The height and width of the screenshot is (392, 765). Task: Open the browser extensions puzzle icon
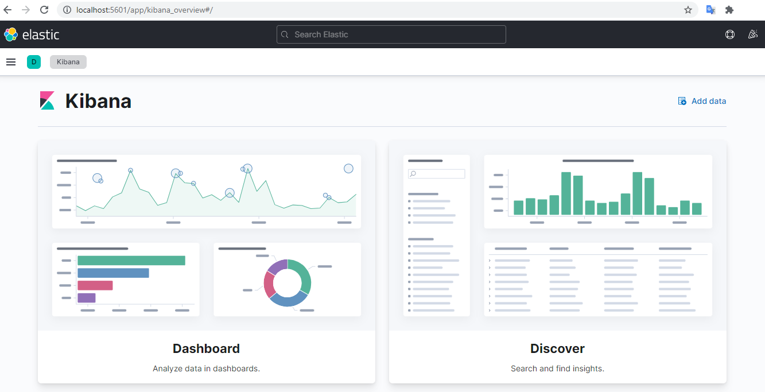click(x=729, y=10)
